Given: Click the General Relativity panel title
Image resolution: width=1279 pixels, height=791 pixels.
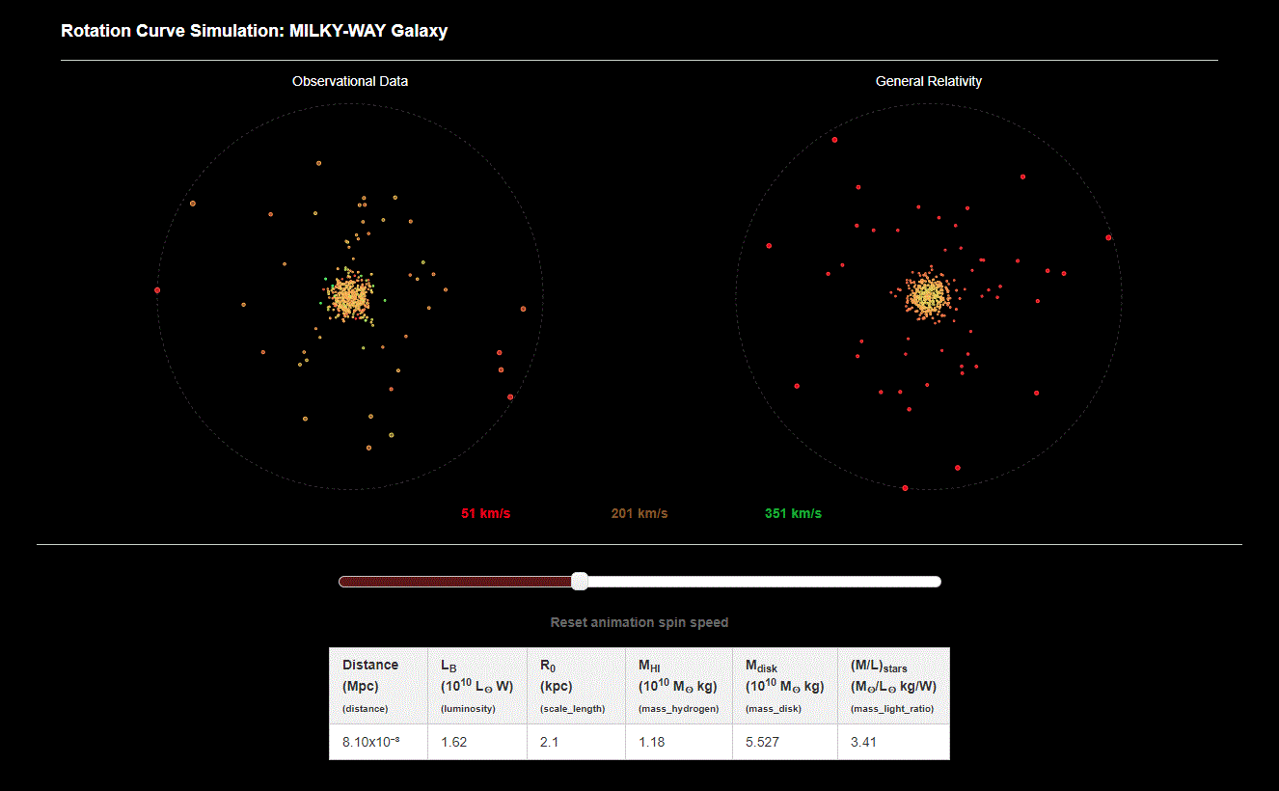Looking at the screenshot, I should click(x=928, y=81).
